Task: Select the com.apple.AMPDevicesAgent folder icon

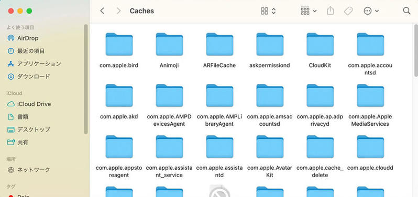Action: (169, 95)
